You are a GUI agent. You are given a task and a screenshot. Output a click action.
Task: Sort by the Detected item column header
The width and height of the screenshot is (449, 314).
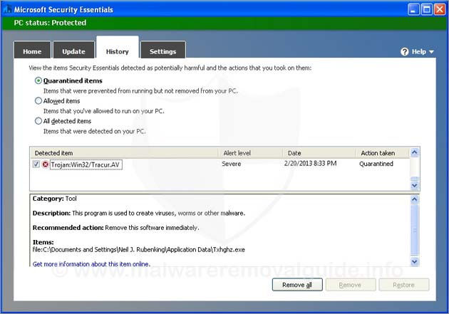[124, 153]
